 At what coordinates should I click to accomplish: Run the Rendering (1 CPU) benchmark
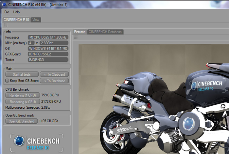coord(23,95)
